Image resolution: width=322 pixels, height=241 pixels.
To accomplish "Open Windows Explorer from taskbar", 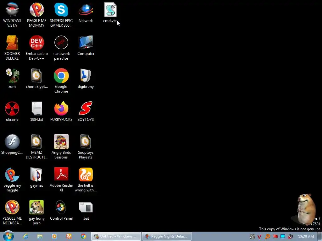I will 40,236.
